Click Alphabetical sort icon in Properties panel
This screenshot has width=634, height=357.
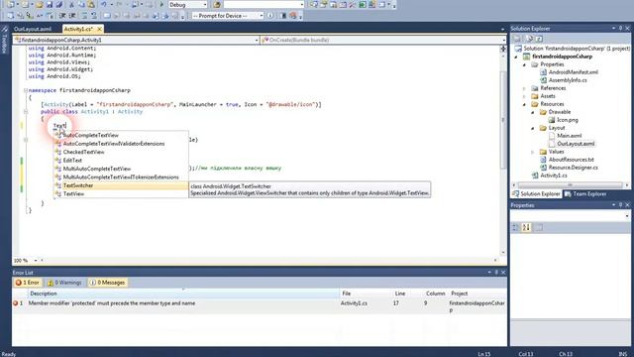click(526, 227)
